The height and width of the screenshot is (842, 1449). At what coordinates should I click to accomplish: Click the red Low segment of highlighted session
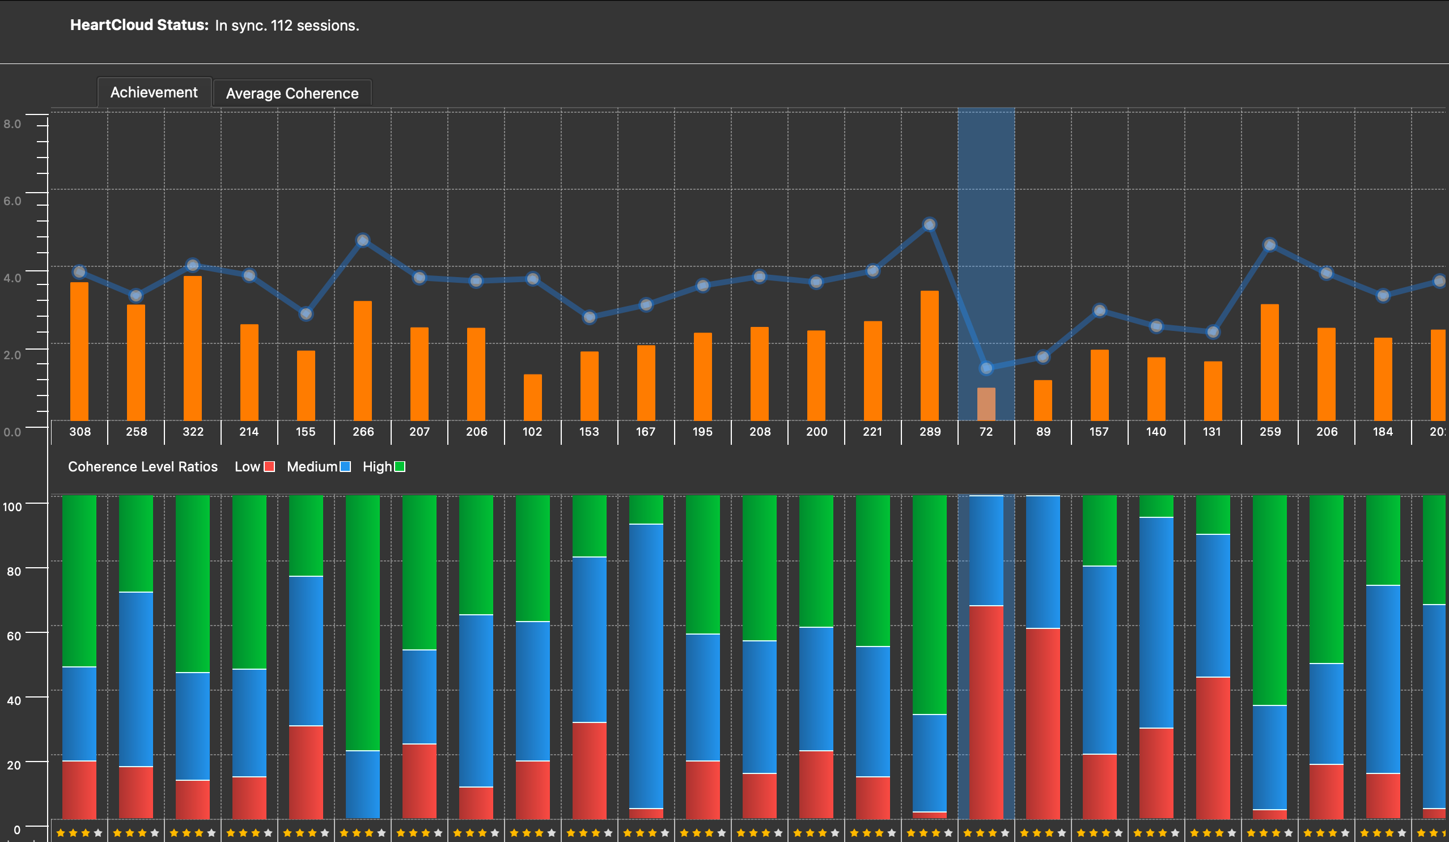[986, 712]
